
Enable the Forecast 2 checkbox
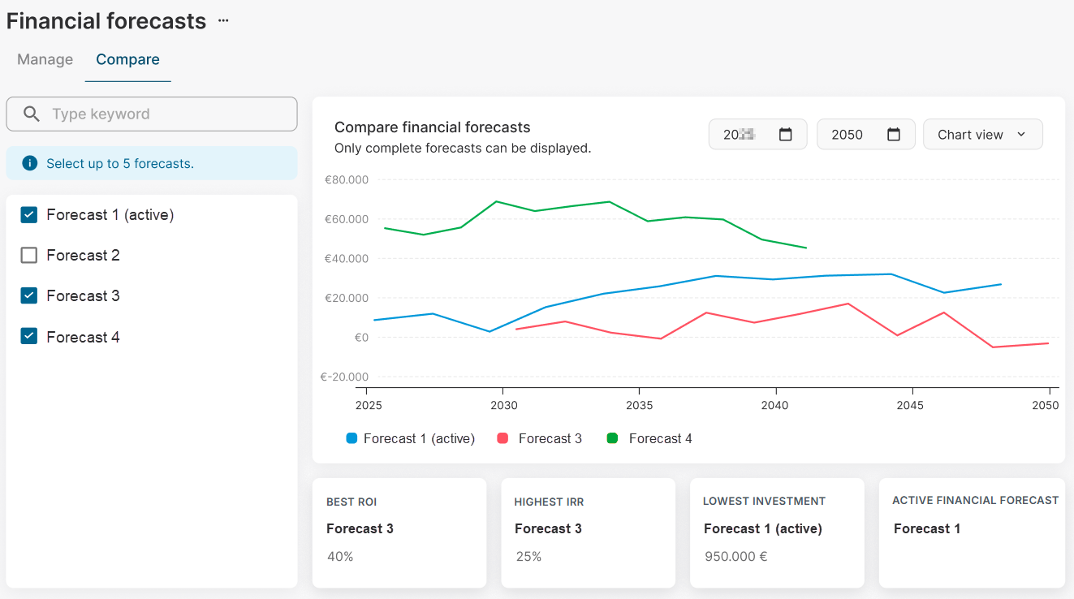point(29,256)
